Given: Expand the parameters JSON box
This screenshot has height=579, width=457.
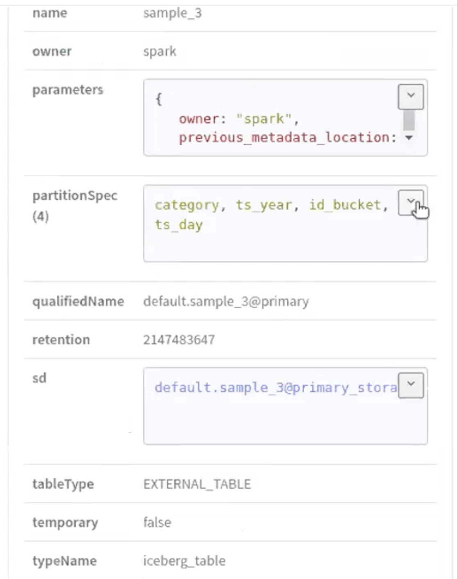Looking at the screenshot, I should click(410, 97).
